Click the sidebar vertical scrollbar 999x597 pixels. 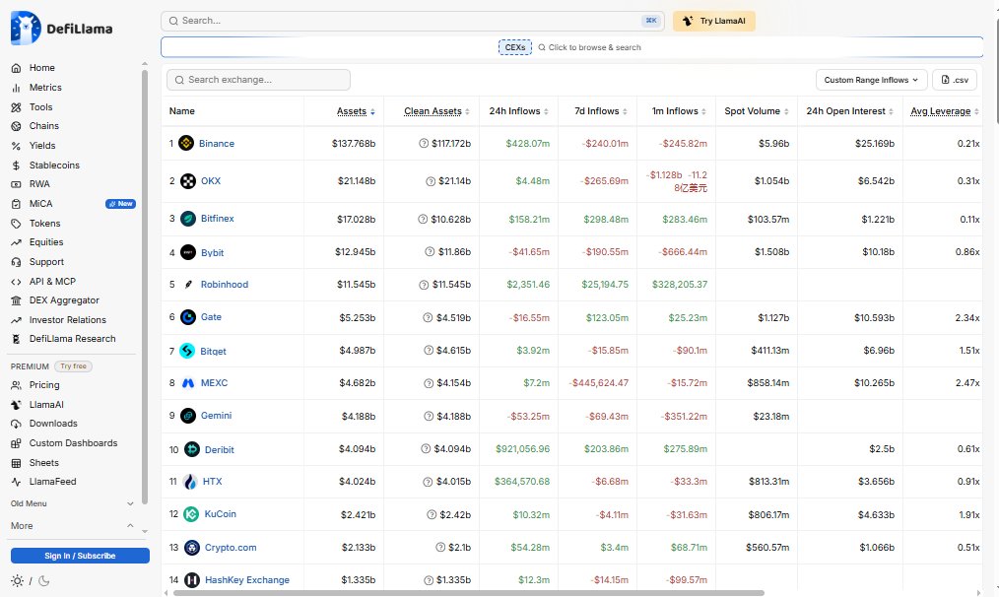pyautogui.click(x=145, y=287)
